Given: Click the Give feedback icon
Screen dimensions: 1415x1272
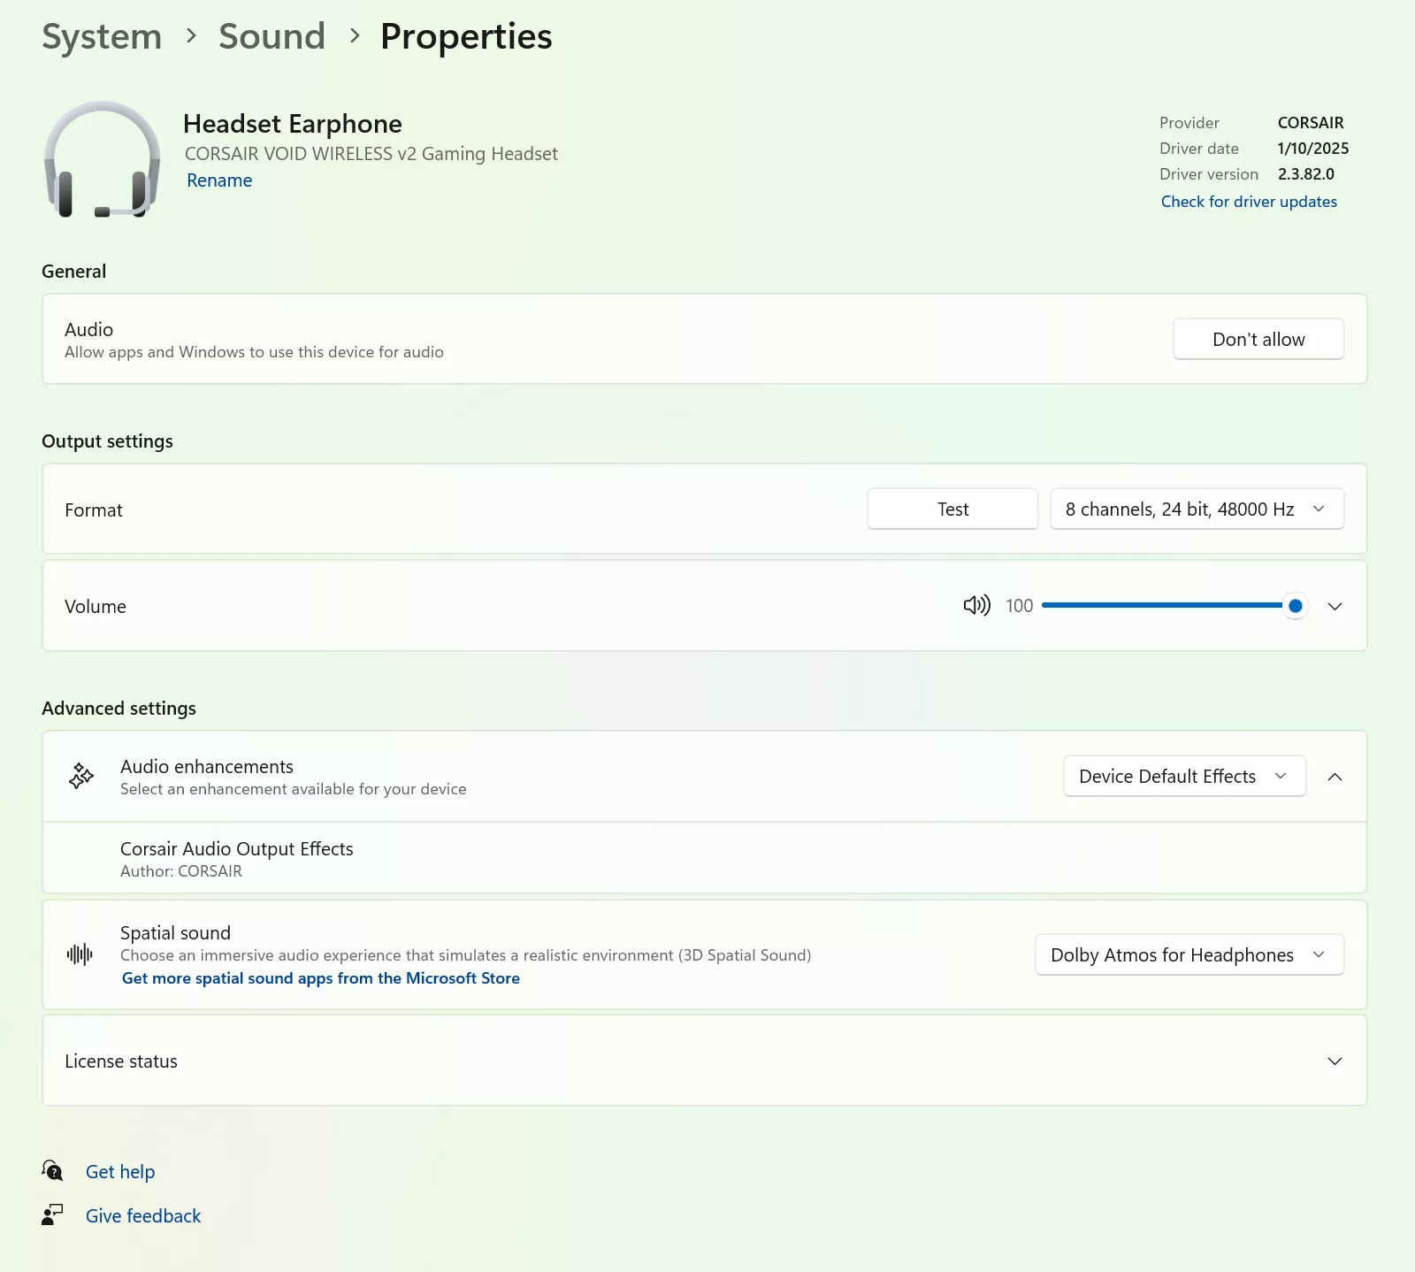Looking at the screenshot, I should point(52,1215).
